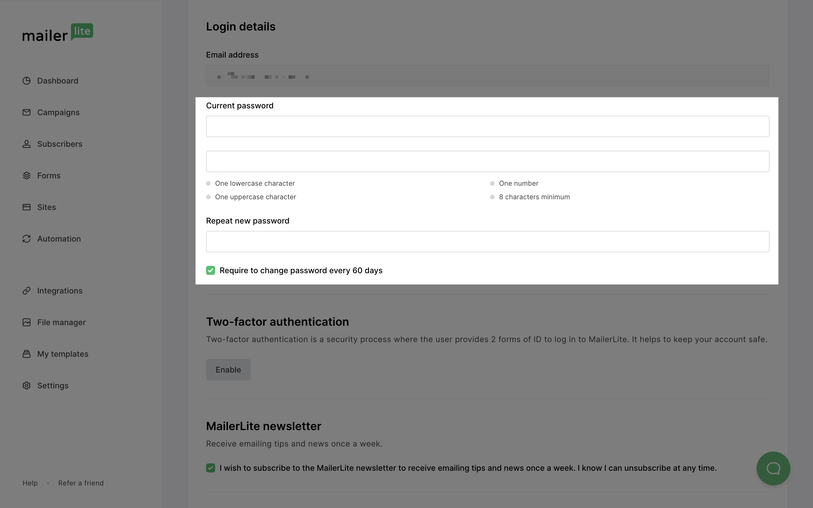This screenshot has width=813, height=508.
Task: Click the File manager image icon
Action: 27,322
